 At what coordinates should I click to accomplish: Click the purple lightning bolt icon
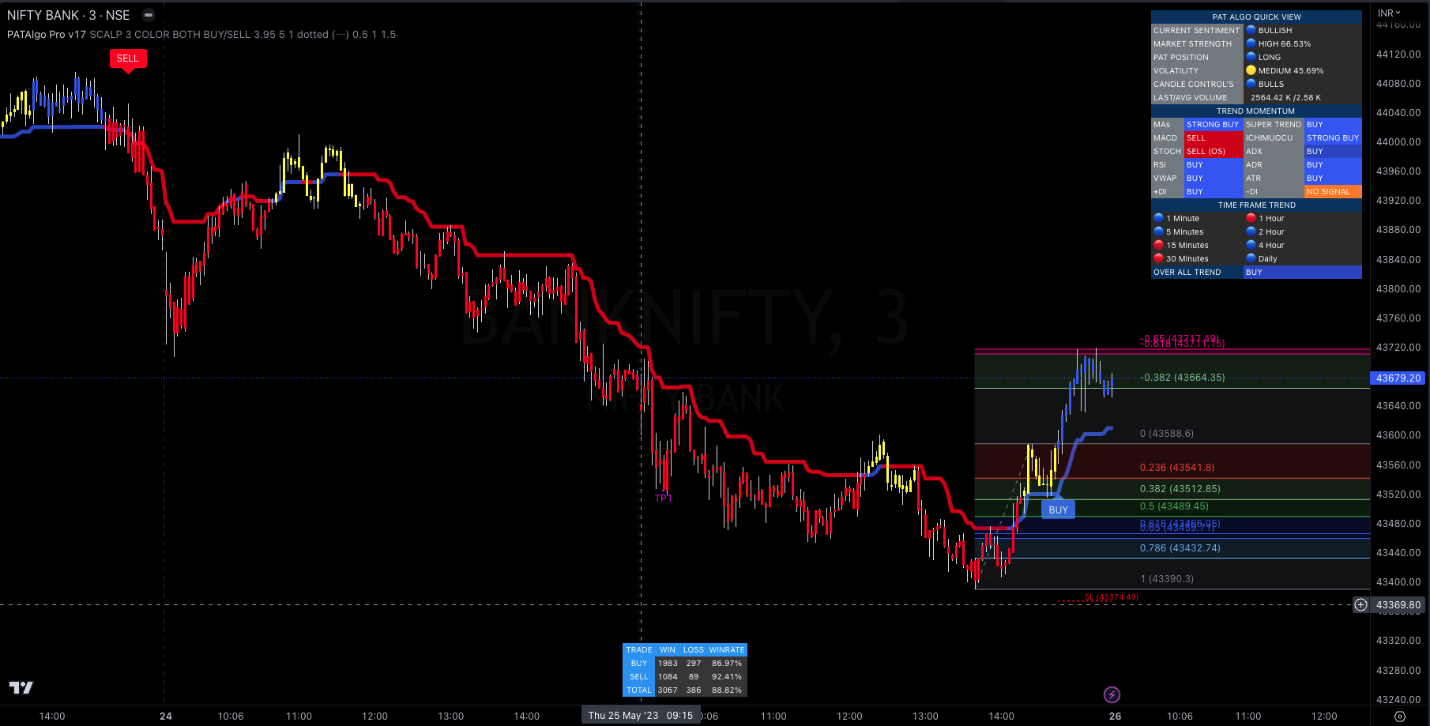[1112, 695]
